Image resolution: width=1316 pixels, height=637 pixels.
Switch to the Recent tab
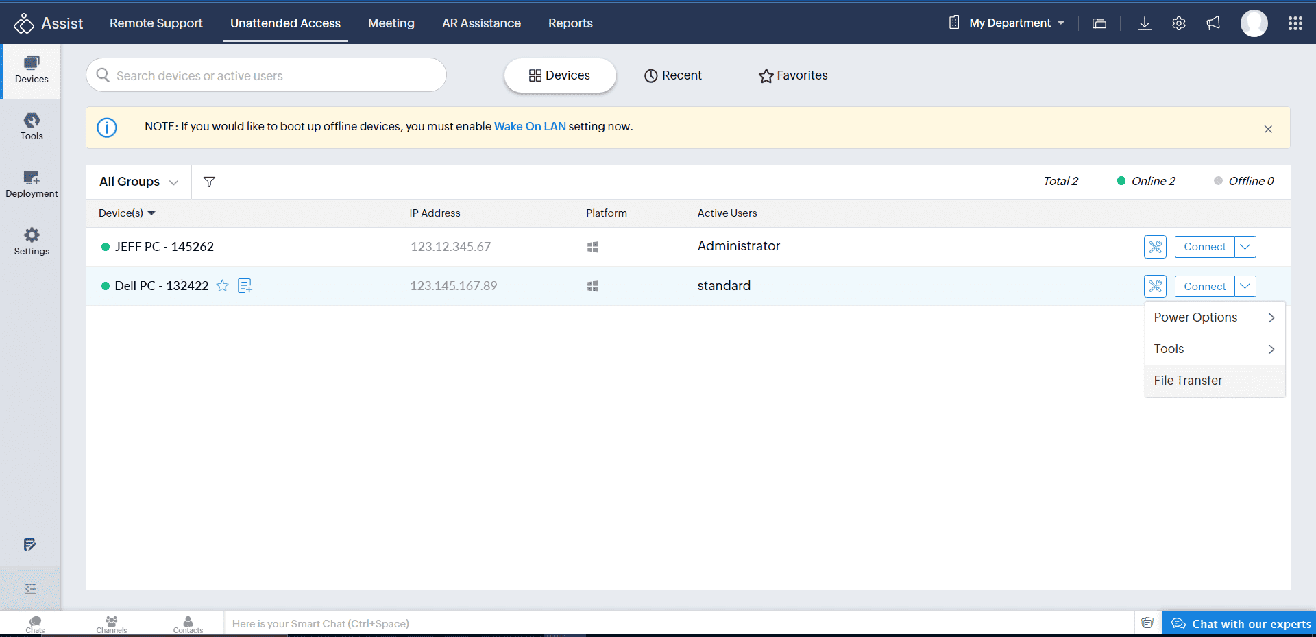click(x=673, y=75)
